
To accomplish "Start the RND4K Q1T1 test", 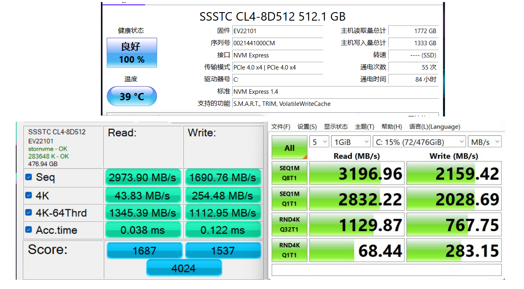I will pos(289,250).
